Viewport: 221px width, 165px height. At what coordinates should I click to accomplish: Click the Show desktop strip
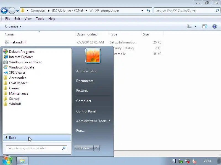(219, 161)
